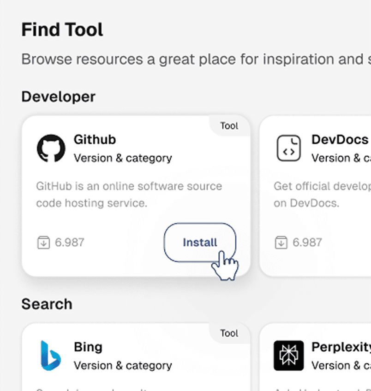
Task: Select the Developer section heading
Action: click(x=59, y=96)
